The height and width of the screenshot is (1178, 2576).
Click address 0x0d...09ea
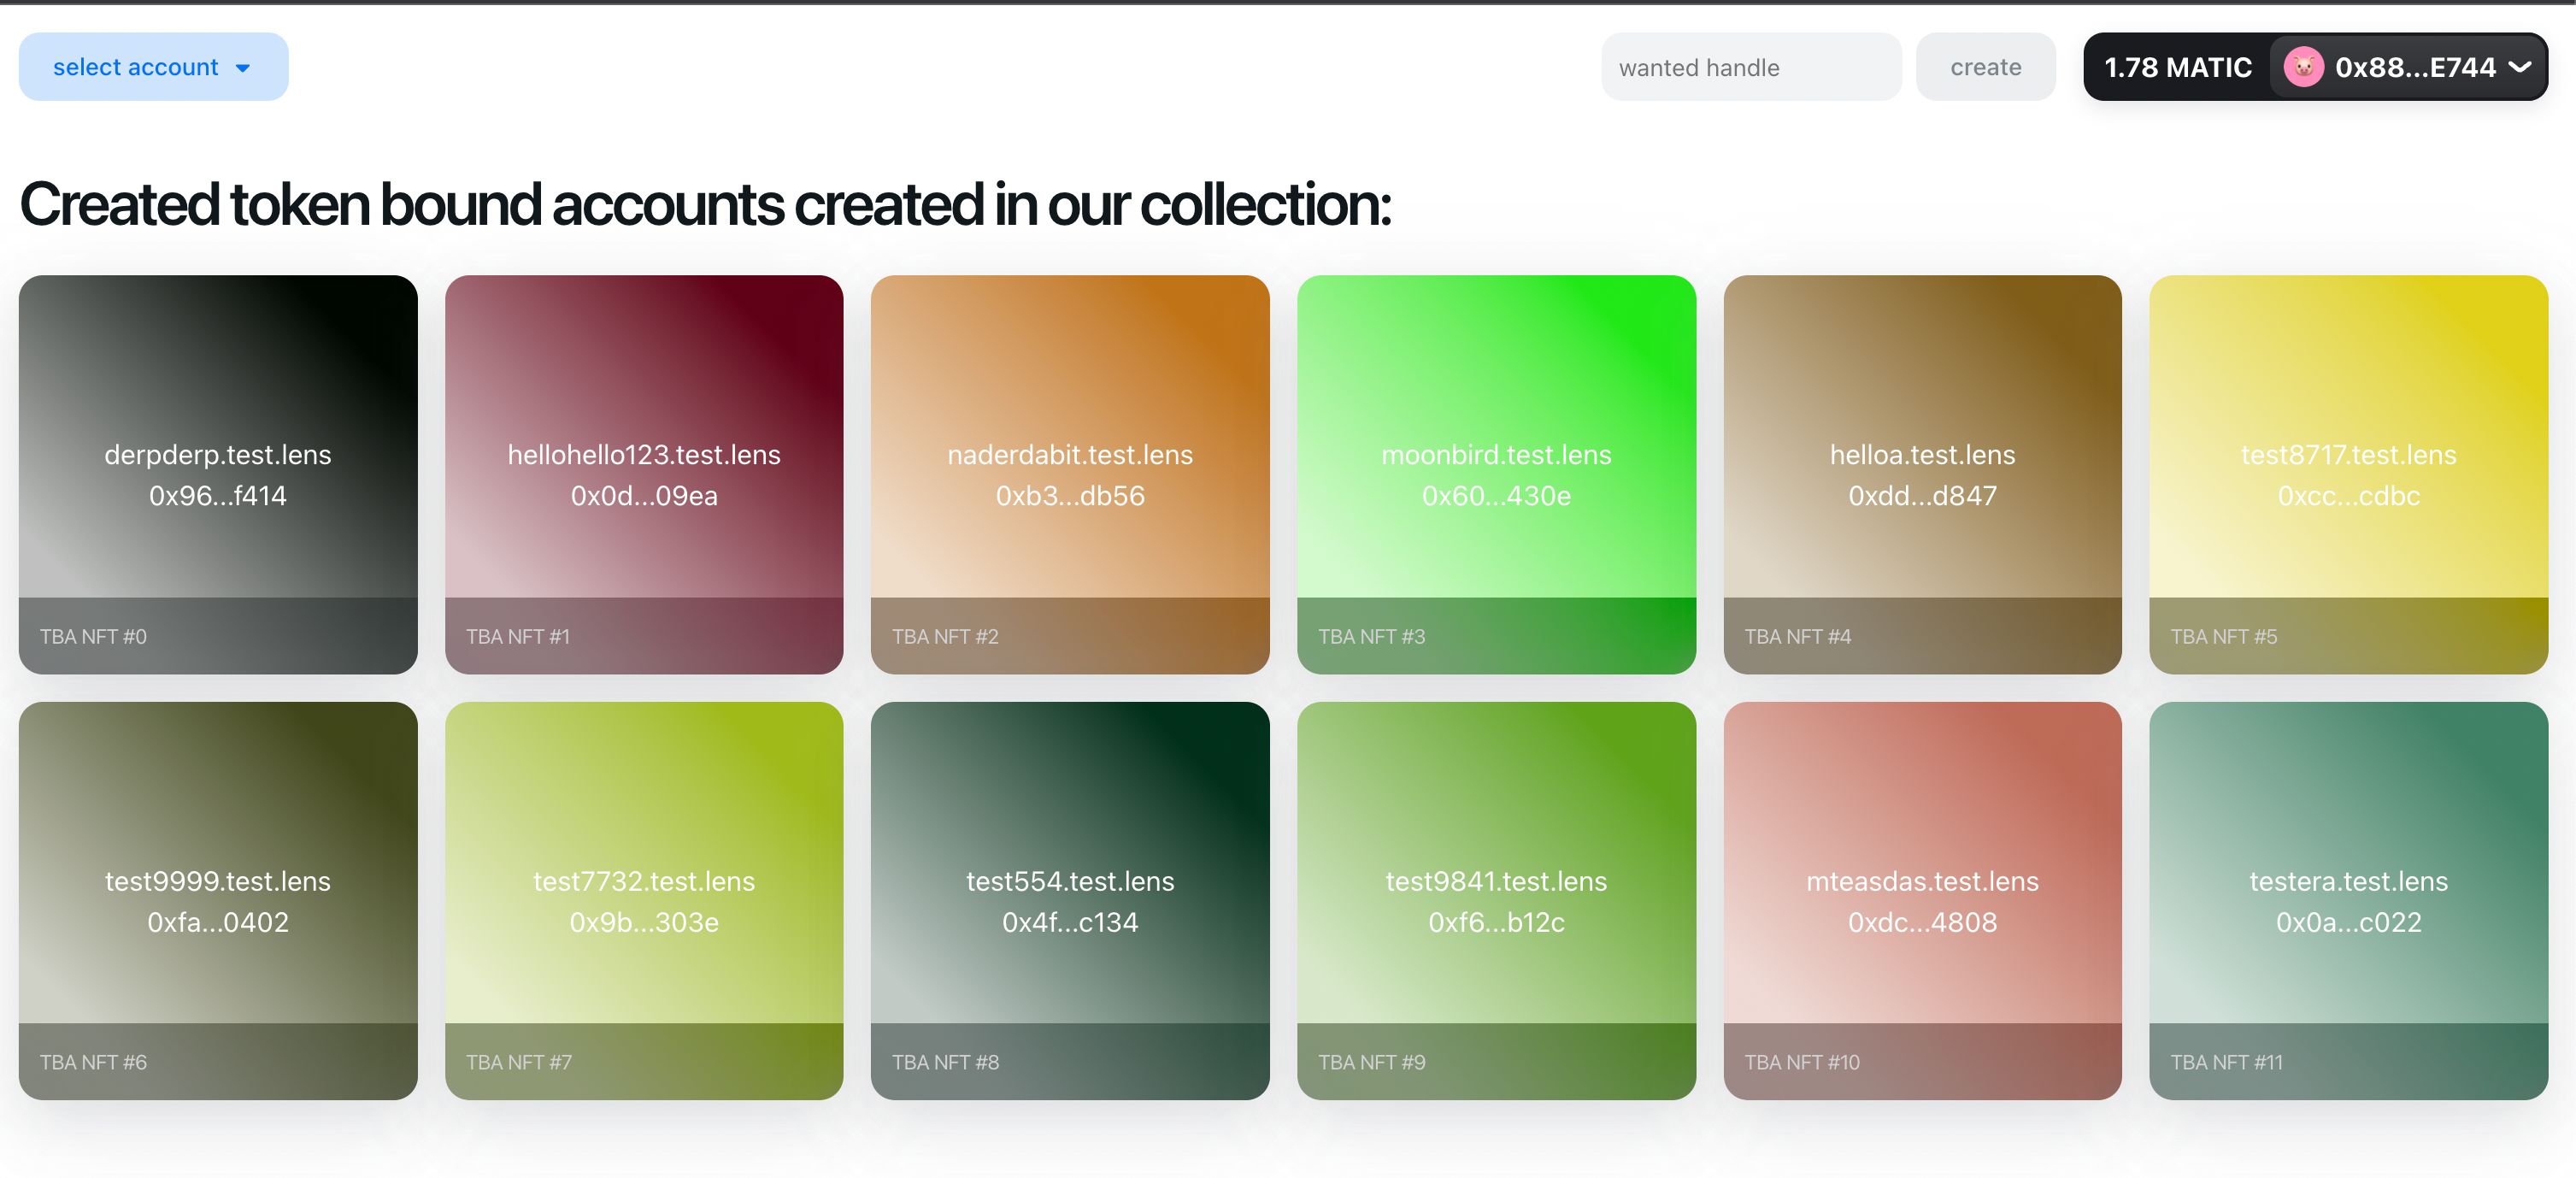[x=644, y=495]
